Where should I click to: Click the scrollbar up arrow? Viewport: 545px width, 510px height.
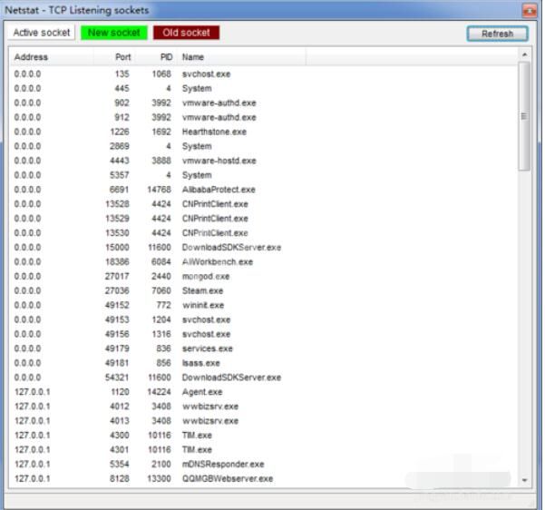[524, 54]
